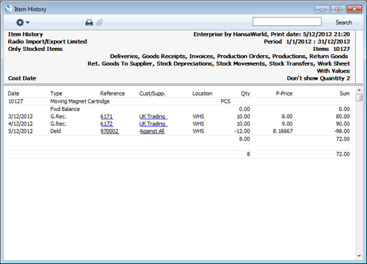The width and height of the screenshot is (367, 264).
Task: Click the P-Price value 9.00
Action: pos(287,124)
